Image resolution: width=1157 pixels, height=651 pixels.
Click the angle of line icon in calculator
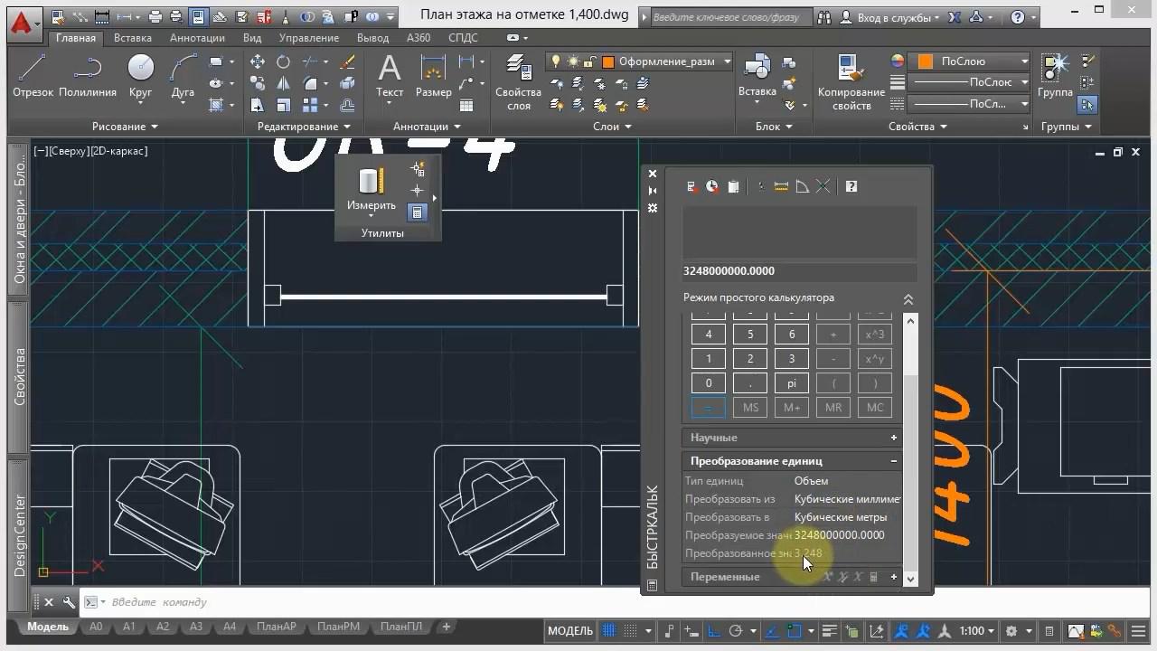[802, 186]
